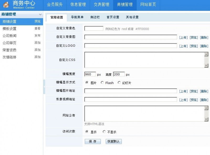Viewport: 210px width, 155px height.
Task: Click 上传 link for 自定义背景图
Action: point(183,38)
